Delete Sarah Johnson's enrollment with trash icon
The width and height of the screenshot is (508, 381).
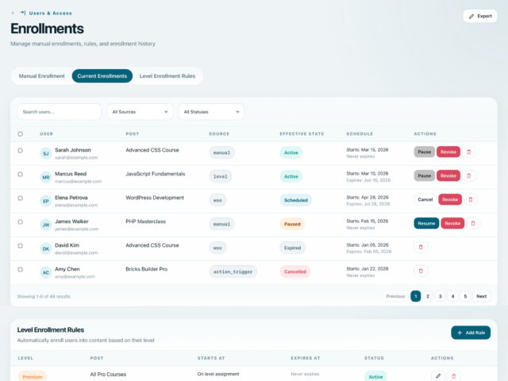click(x=468, y=152)
